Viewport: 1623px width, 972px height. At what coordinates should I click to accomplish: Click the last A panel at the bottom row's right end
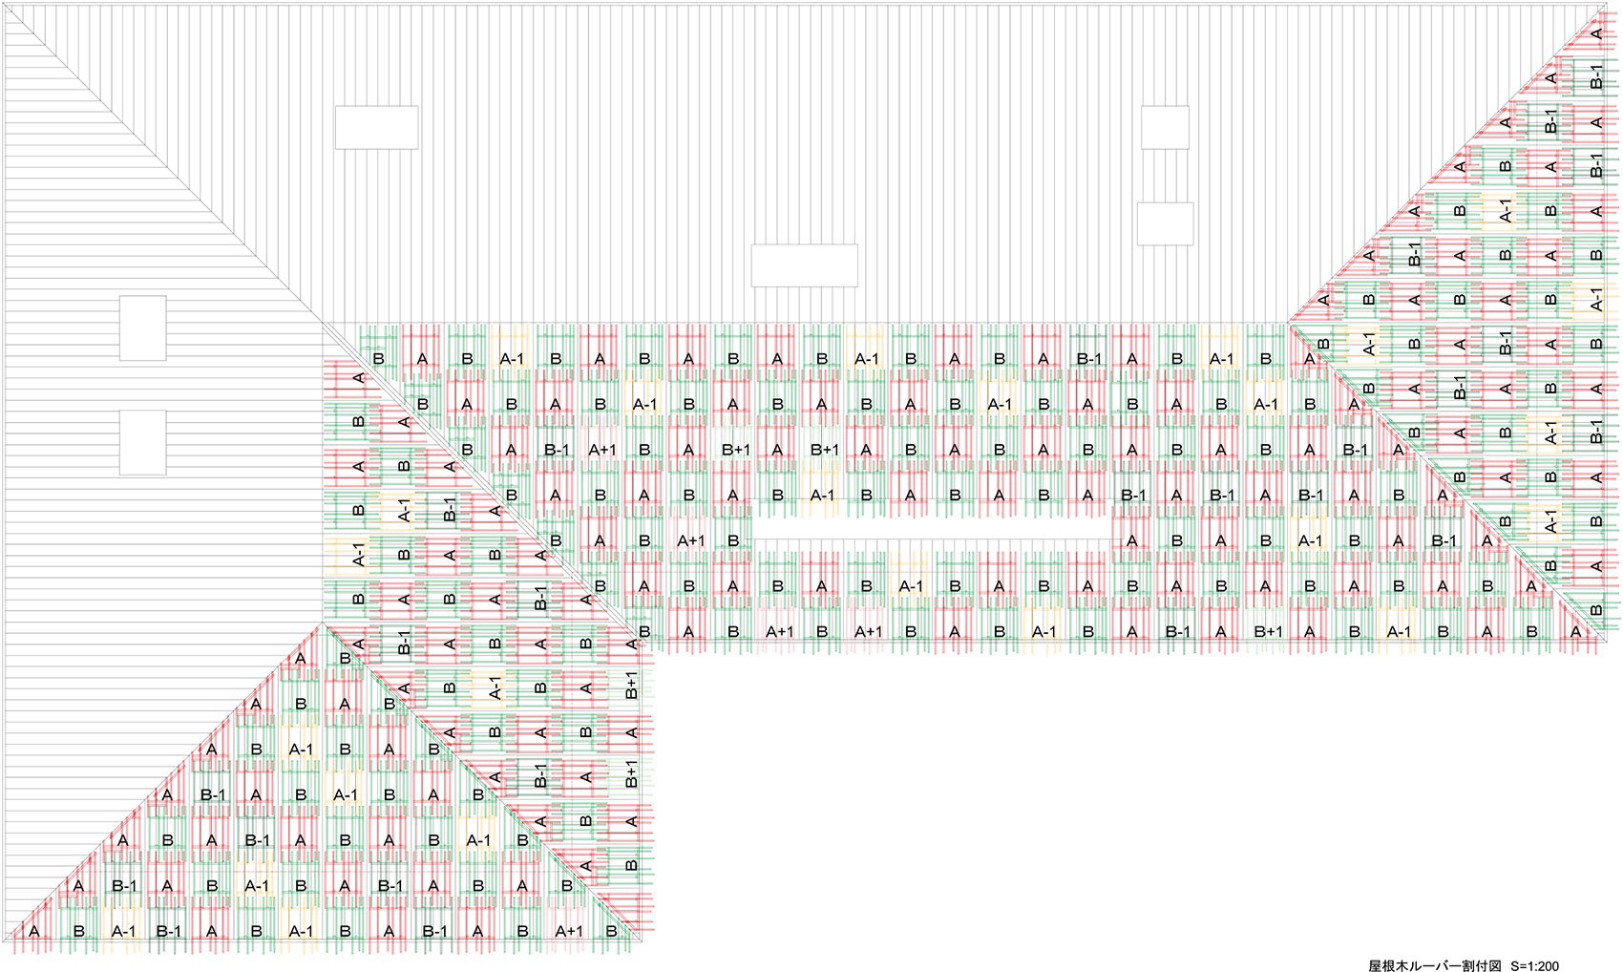(1576, 631)
